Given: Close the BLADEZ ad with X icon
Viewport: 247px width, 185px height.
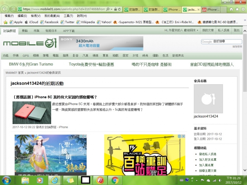Looking at the screenshot, I should tap(183, 136).
